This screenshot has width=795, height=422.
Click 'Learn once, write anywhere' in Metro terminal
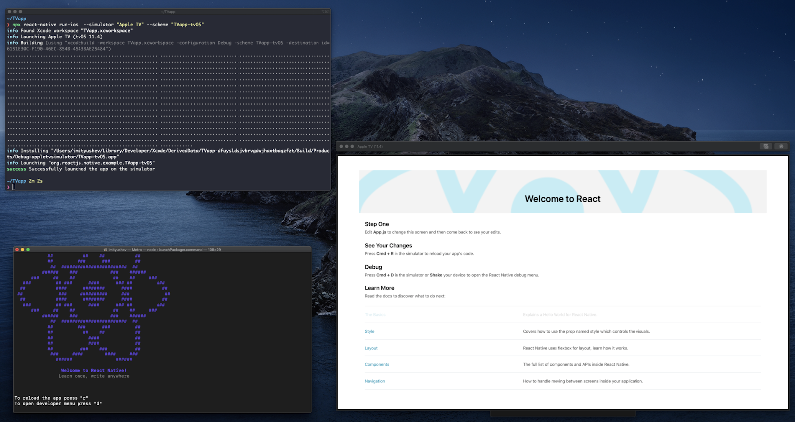(x=93, y=376)
